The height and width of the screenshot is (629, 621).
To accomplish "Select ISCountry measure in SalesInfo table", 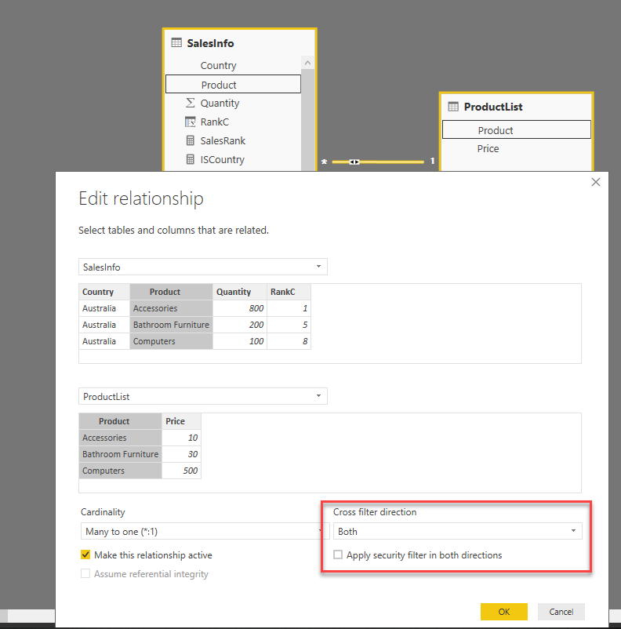I will [x=222, y=160].
